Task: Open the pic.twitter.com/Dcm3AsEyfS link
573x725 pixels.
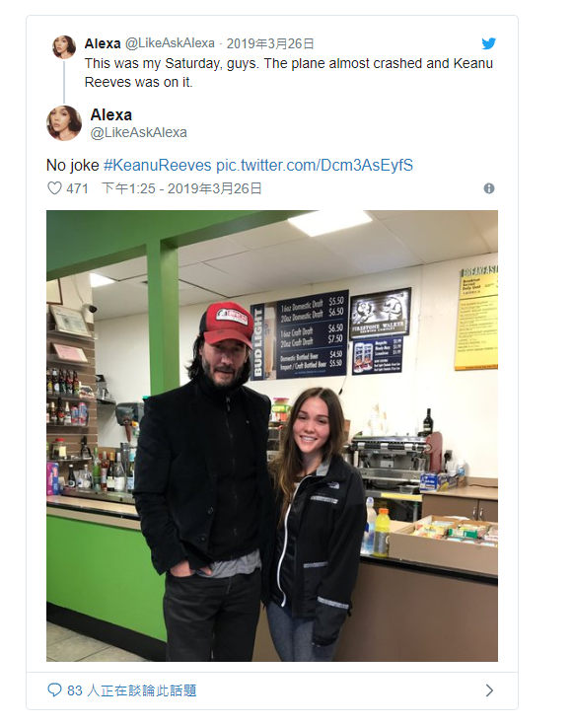Action: pos(315,165)
